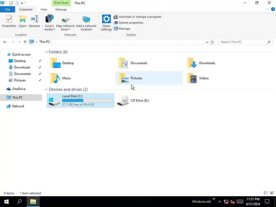Switch to the View ribbon tab
This screenshot has width=276, height=207.
pyautogui.click(x=44, y=9)
